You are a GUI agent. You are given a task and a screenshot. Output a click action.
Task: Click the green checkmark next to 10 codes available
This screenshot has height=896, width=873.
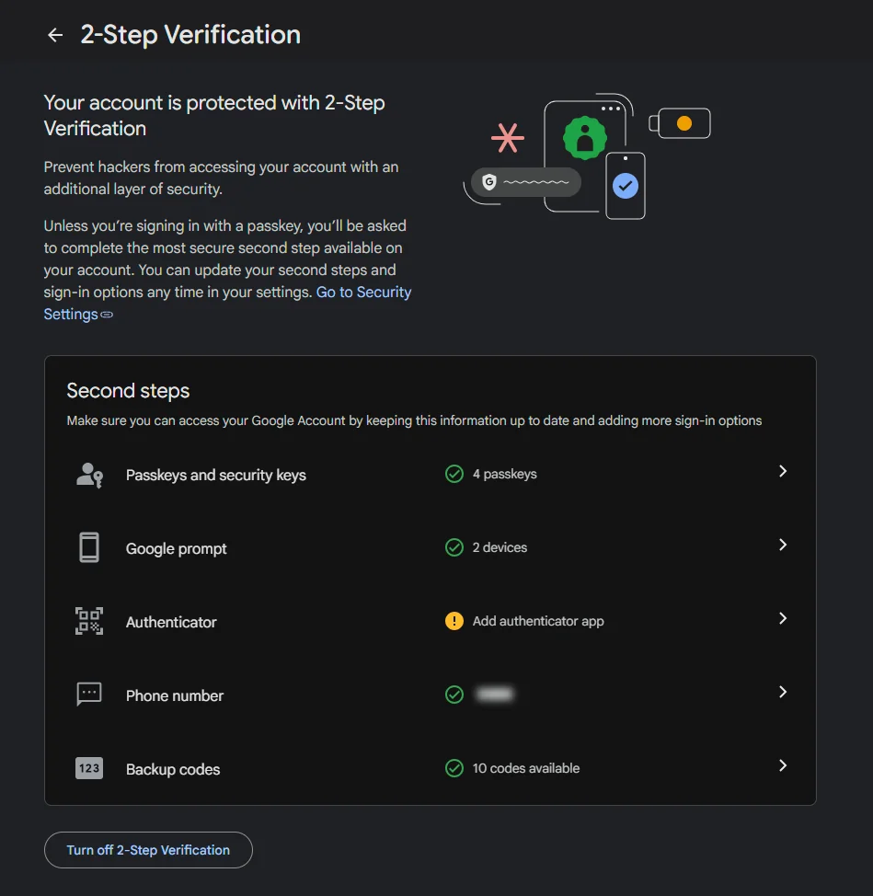coord(454,768)
